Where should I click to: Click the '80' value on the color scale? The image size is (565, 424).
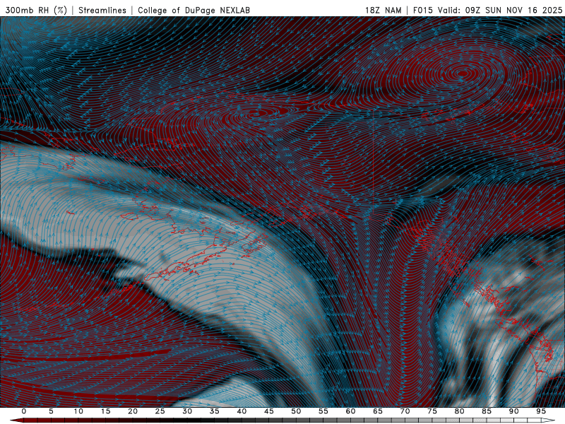[459, 411]
